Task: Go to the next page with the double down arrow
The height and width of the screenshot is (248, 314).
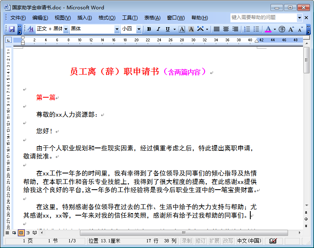Action: [x=306, y=226]
